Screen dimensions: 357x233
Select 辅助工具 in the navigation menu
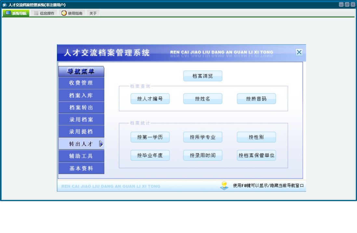click(x=81, y=156)
